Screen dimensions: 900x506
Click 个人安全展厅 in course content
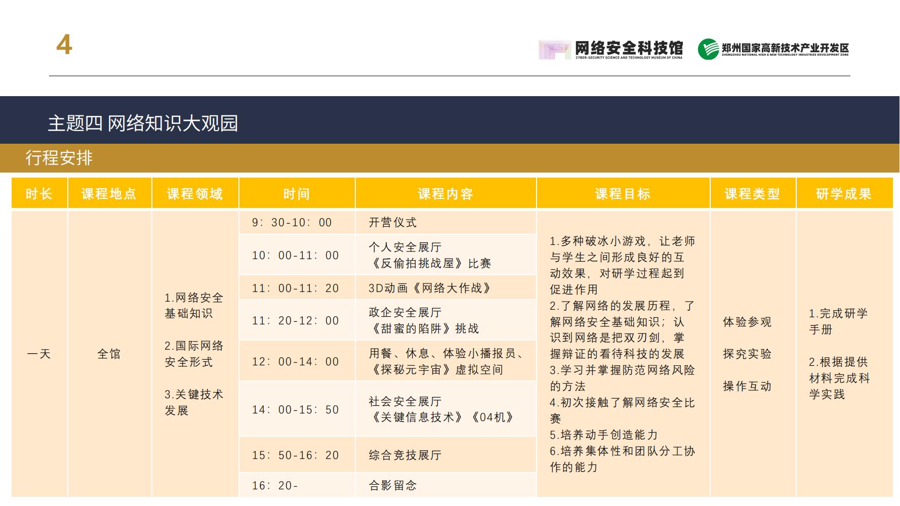[x=405, y=247]
